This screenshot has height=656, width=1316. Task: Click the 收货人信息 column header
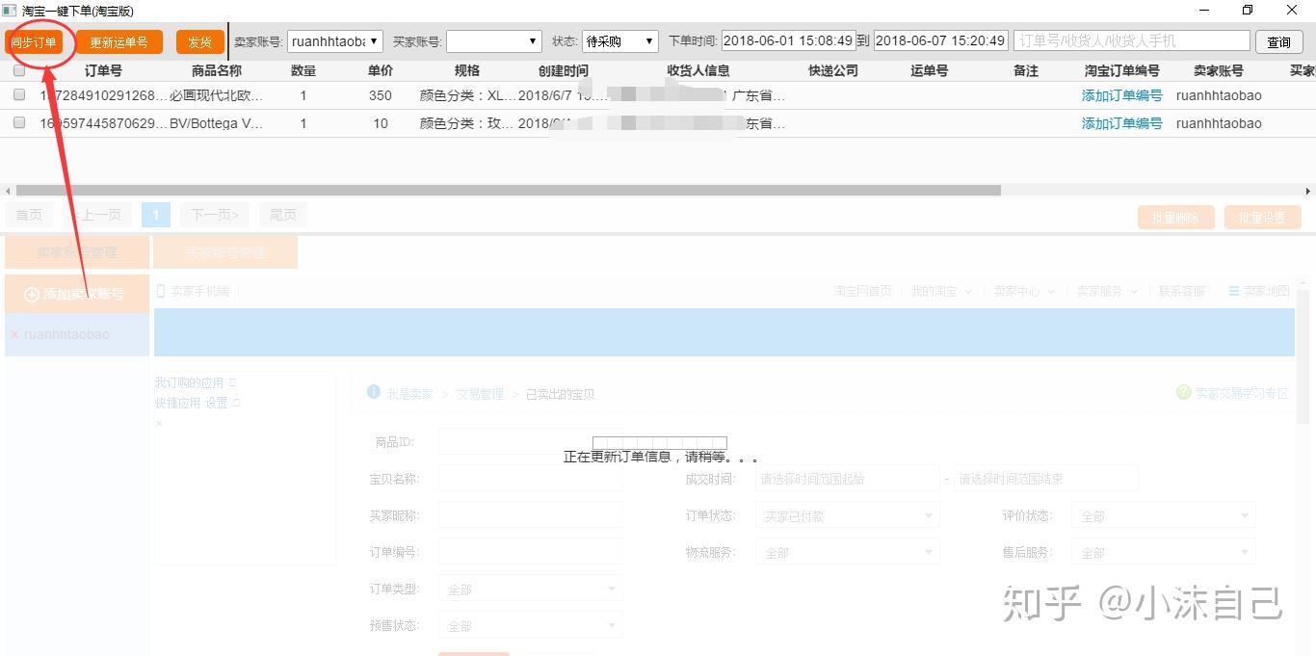tap(698, 70)
